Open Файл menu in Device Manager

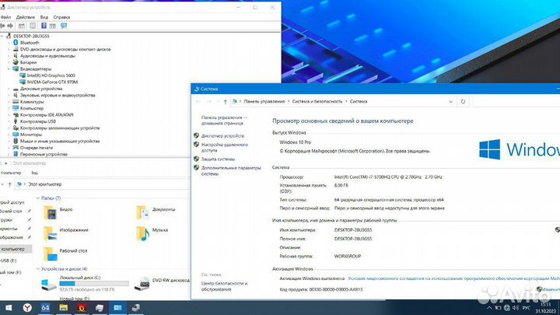coord(5,17)
